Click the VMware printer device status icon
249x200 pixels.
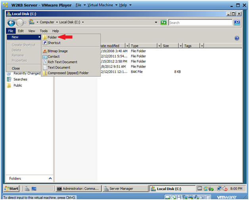coord(191,197)
